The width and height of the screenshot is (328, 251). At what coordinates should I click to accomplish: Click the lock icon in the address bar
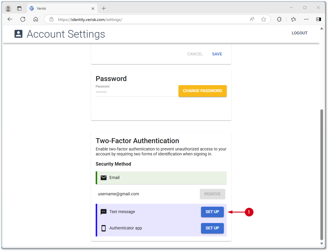click(x=51, y=20)
